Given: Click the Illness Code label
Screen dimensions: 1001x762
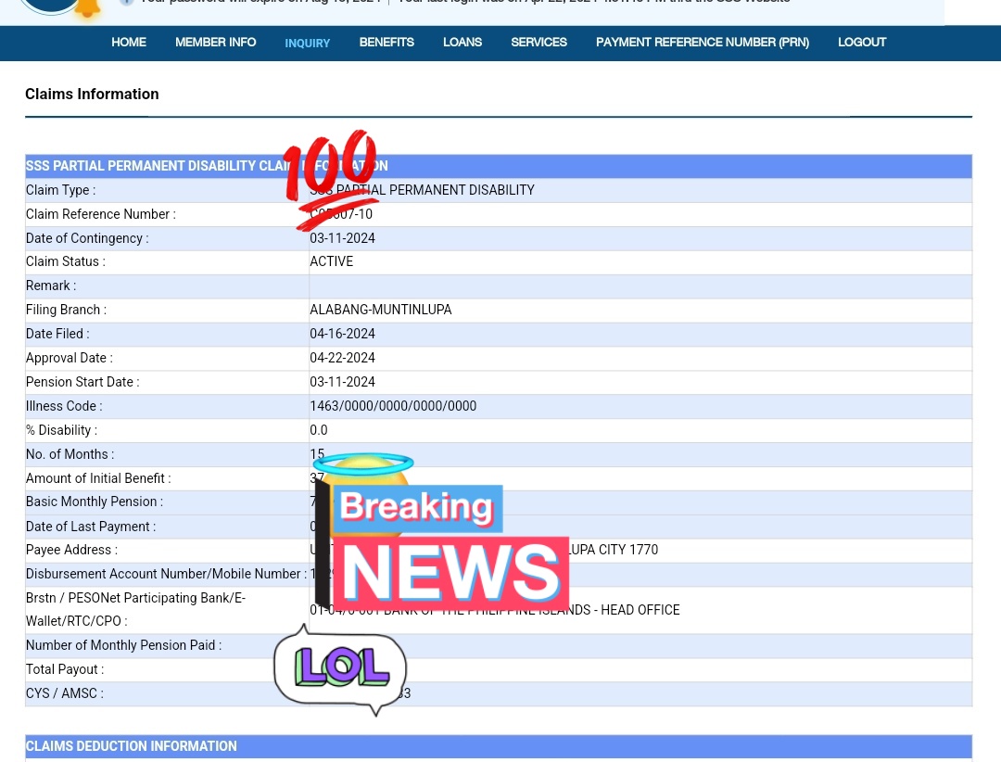Looking at the screenshot, I should point(64,406).
